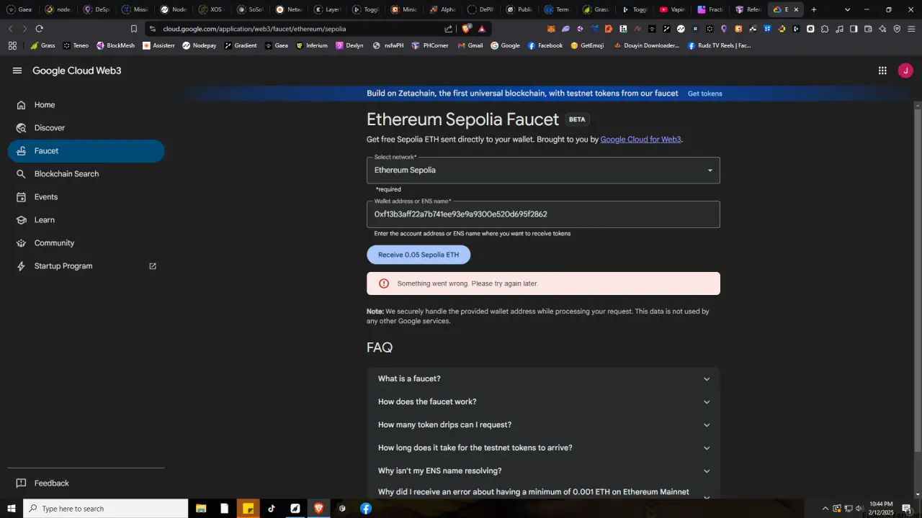922x518 pixels.
Task: Open the Community sidebar item
Action: pyautogui.click(x=86, y=243)
